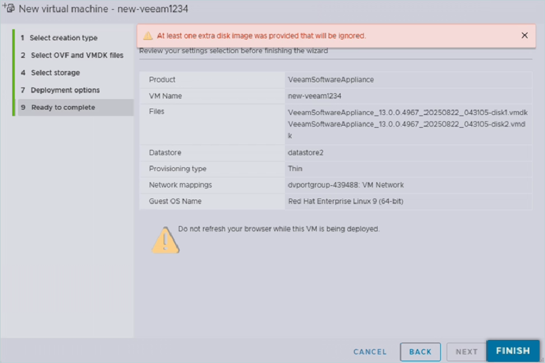Viewport: 545px width, 363px height.
Task: Click FINISH to deploy the VM
Action: click(x=513, y=351)
